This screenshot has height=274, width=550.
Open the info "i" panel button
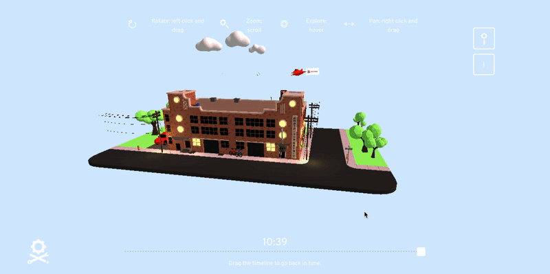coord(484,65)
